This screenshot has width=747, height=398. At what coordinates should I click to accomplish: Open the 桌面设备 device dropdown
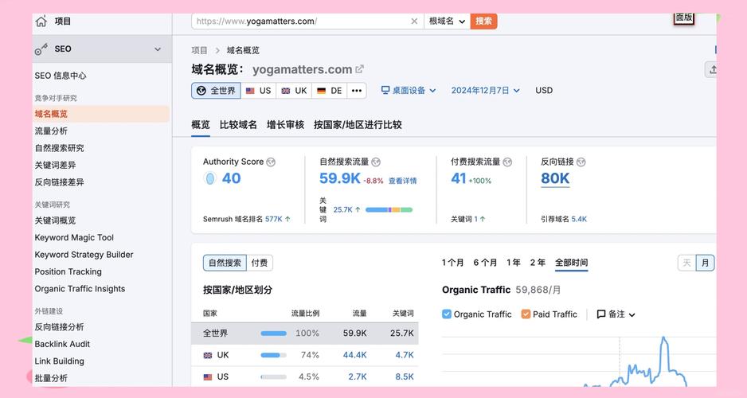pos(409,91)
